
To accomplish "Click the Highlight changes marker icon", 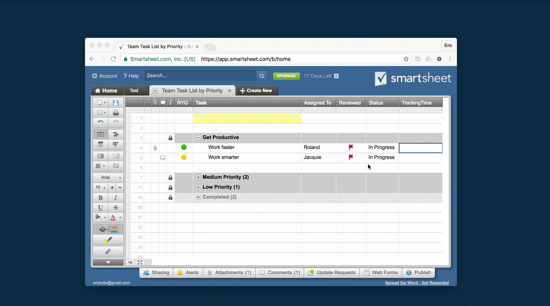I will pyautogui.click(x=108, y=240).
